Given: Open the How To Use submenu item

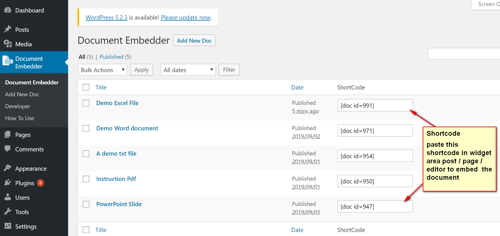Looking at the screenshot, I should click(20, 118).
